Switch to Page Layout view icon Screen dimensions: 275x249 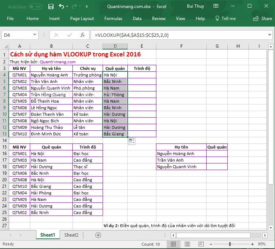click(x=187, y=244)
